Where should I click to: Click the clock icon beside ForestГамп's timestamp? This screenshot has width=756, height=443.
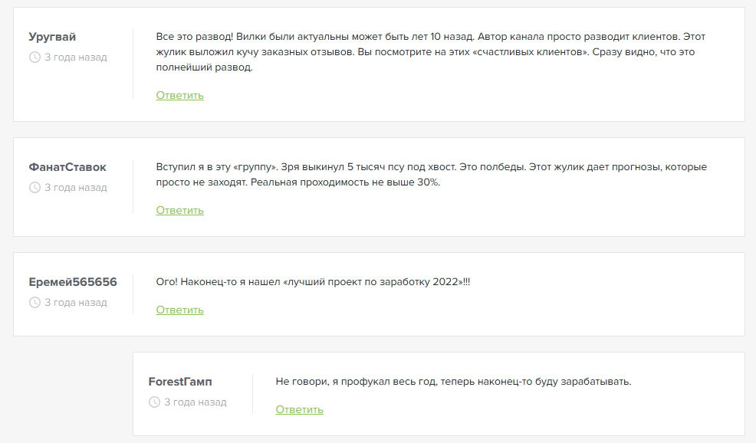coord(154,402)
